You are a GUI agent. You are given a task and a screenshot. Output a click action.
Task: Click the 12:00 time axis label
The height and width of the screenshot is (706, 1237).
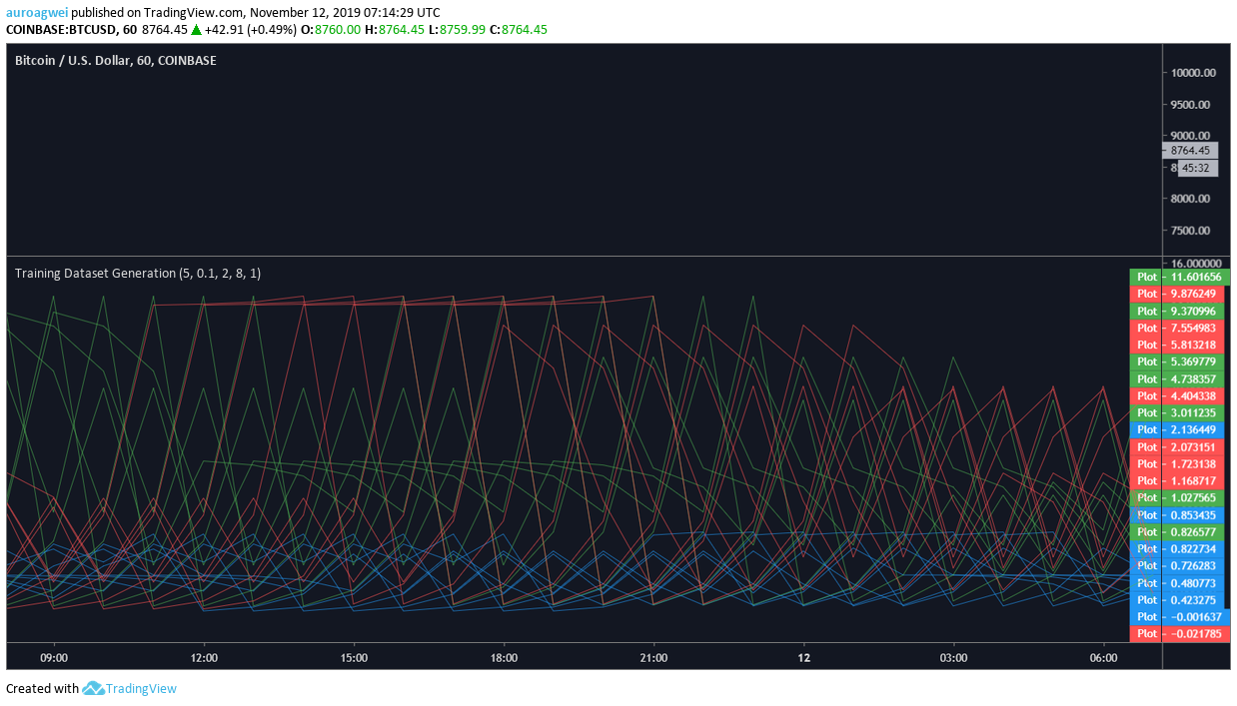(204, 657)
